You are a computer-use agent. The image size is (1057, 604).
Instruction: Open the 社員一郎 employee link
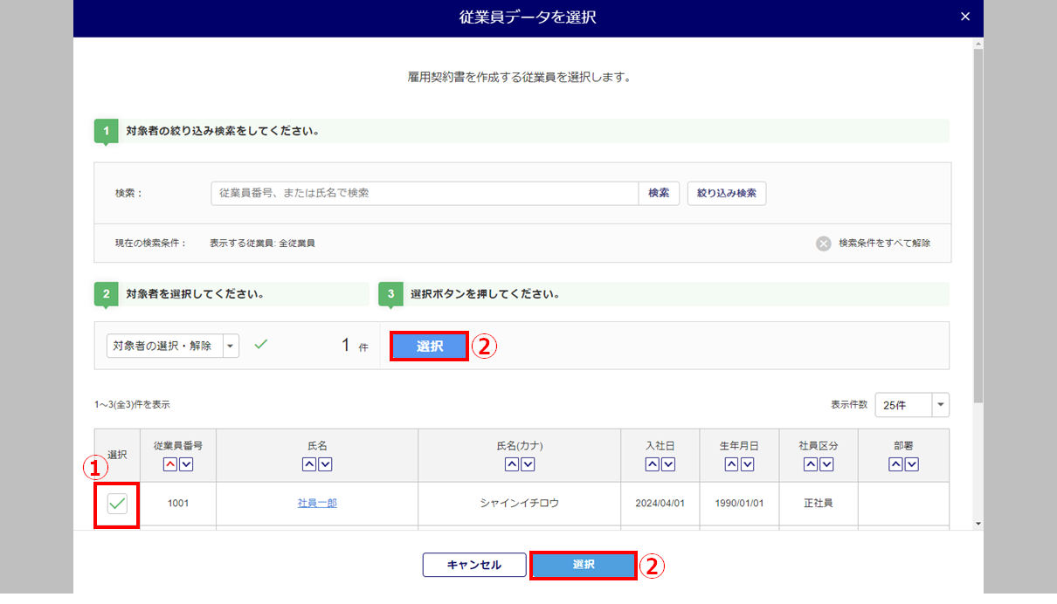(316, 504)
